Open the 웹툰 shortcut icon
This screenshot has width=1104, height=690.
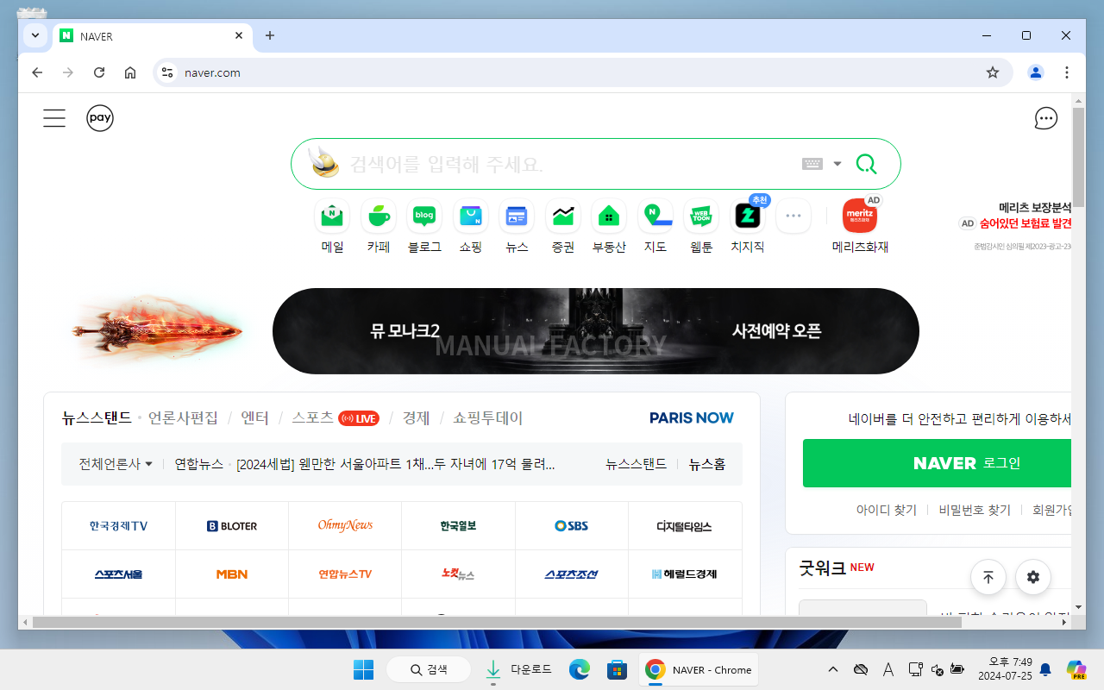coord(701,216)
